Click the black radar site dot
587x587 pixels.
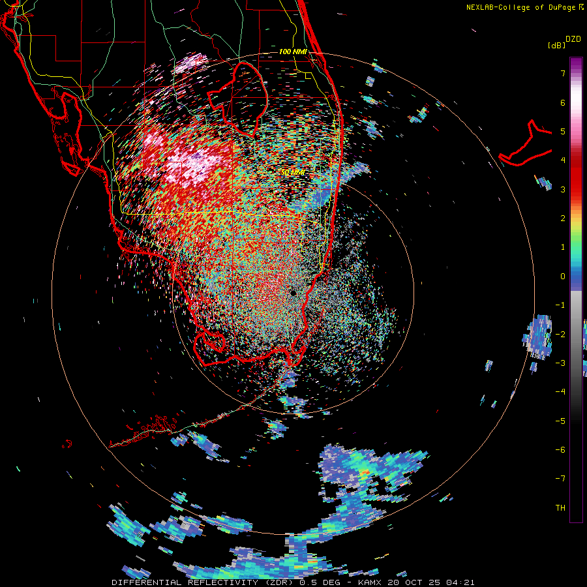coord(293,293)
